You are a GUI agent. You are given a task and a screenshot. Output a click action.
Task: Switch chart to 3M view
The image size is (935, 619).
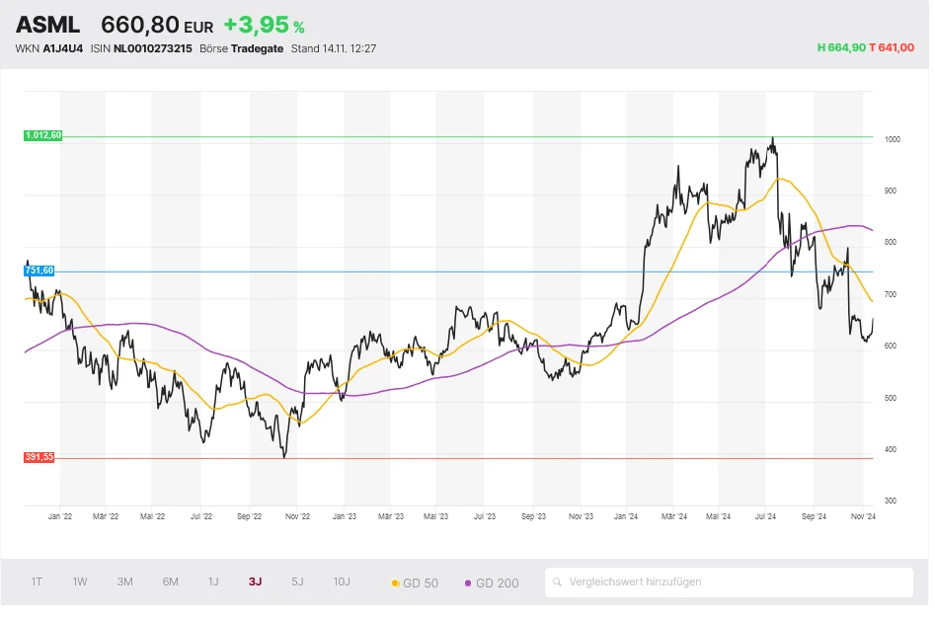pos(124,582)
